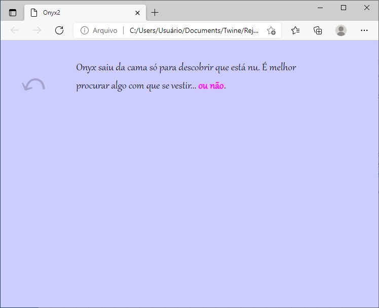379x308 pixels.
Task: Add this page to favorites
Action: click(271, 31)
